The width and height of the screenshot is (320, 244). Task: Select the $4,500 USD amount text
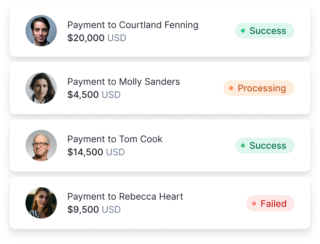pyautogui.click(x=94, y=95)
